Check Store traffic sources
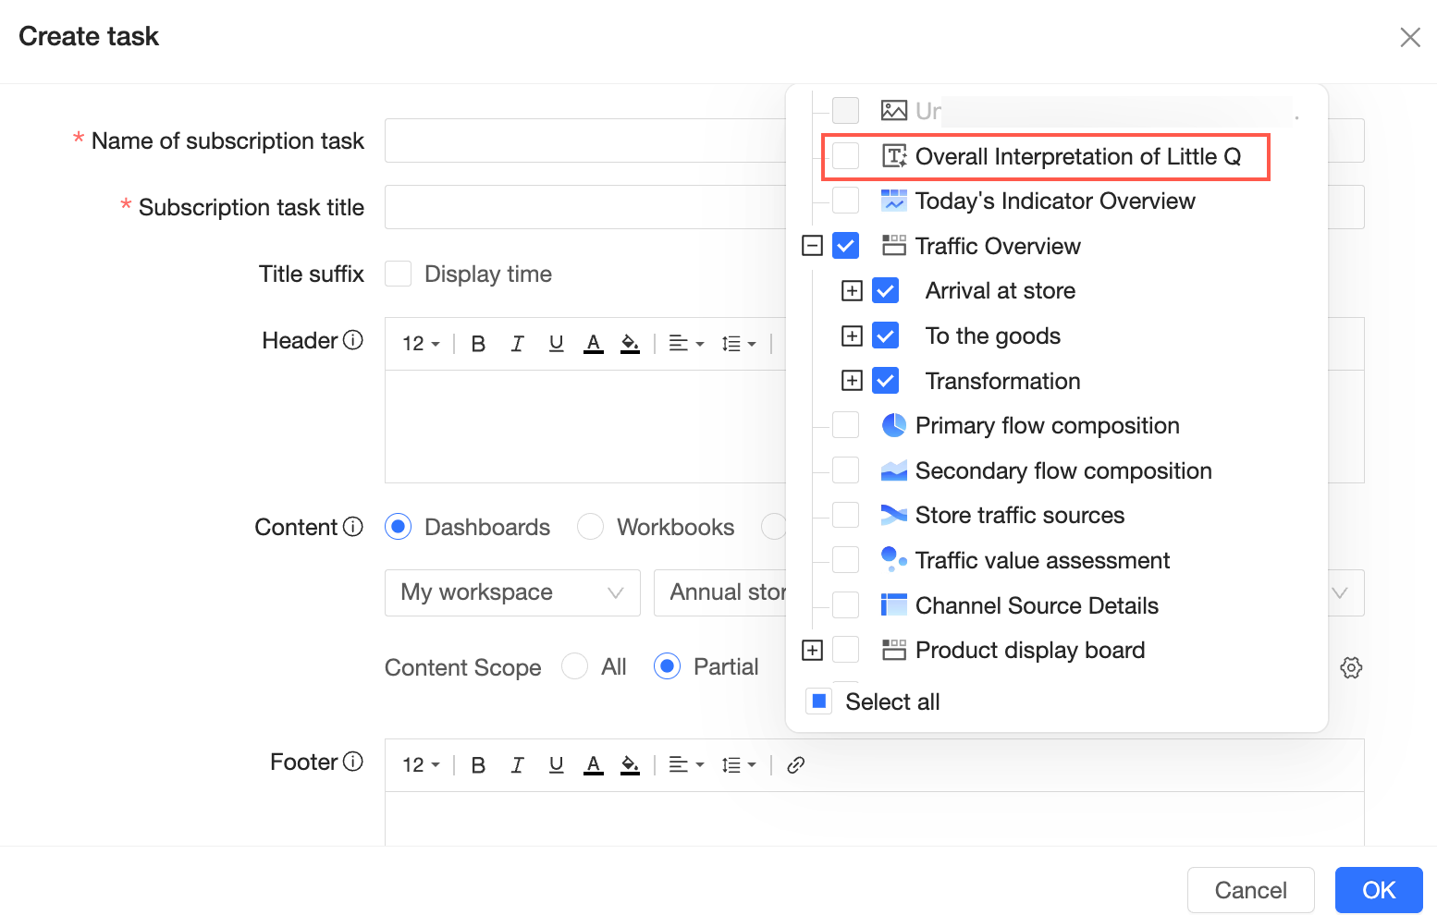The height and width of the screenshot is (915, 1437). pyautogui.click(x=846, y=515)
